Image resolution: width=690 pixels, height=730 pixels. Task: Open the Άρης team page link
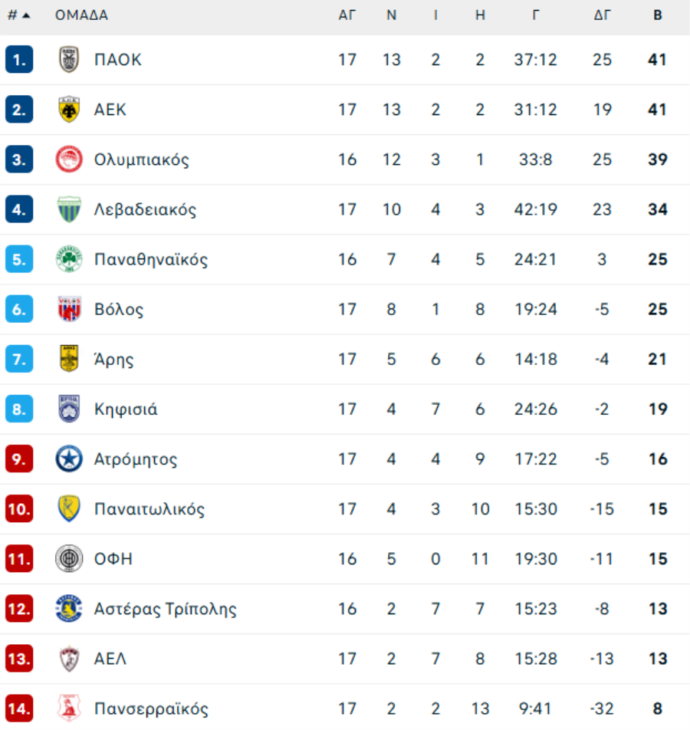pyautogui.click(x=113, y=360)
